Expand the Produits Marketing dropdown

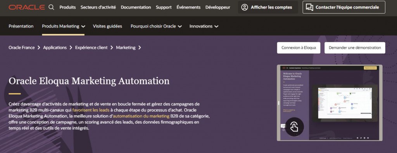point(63,26)
